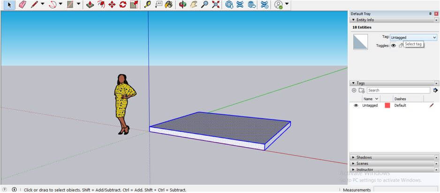Click the Zoom Extents tool
This screenshot has width=440, height=193.
coord(215,5)
